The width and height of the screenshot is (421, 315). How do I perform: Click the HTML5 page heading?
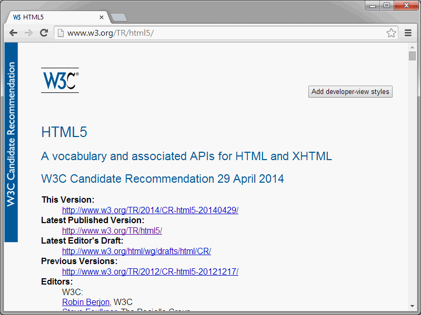click(64, 132)
